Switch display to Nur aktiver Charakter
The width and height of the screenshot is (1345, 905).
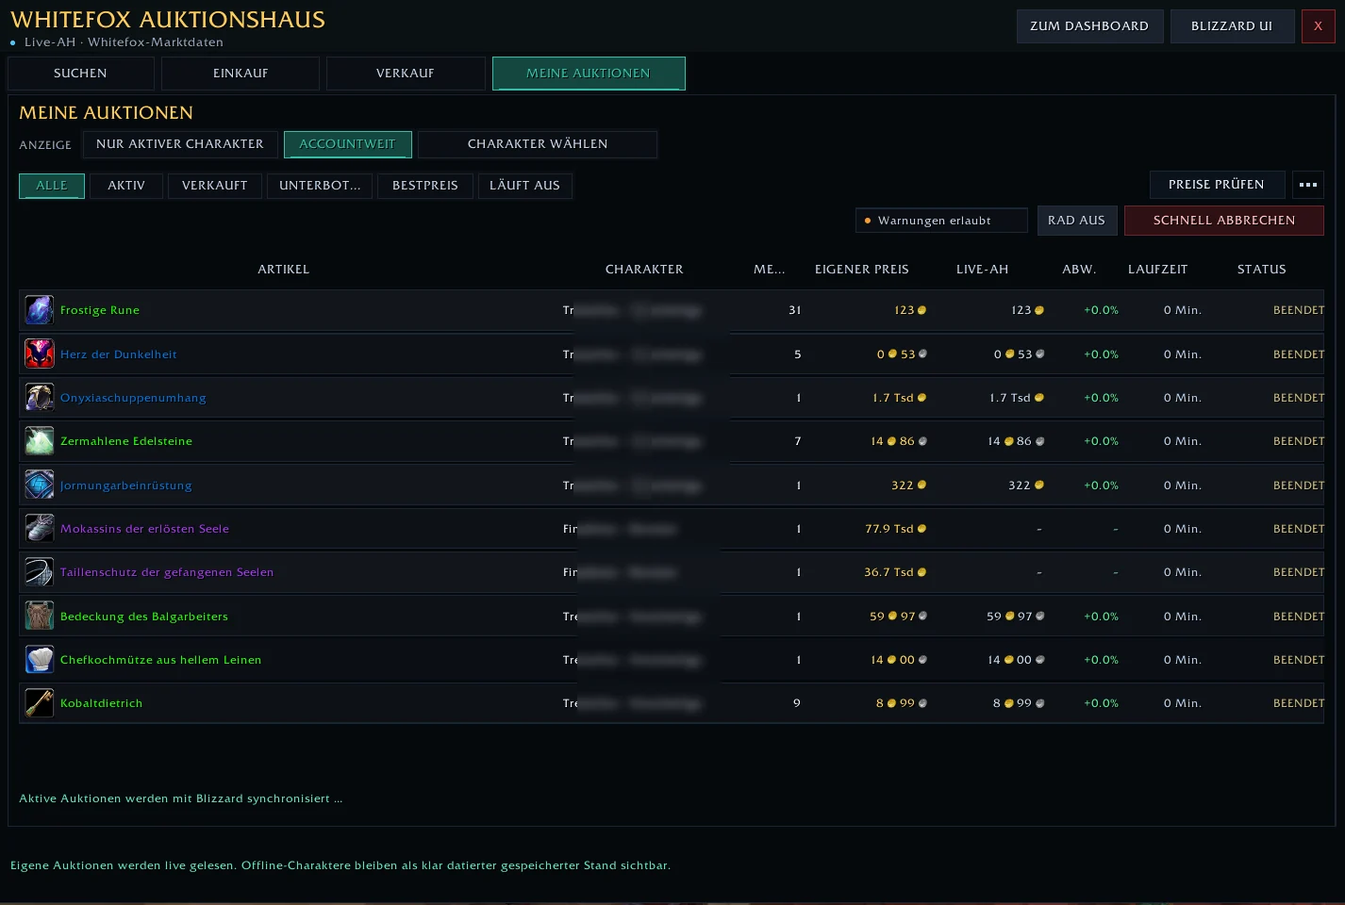pos(180,144)
